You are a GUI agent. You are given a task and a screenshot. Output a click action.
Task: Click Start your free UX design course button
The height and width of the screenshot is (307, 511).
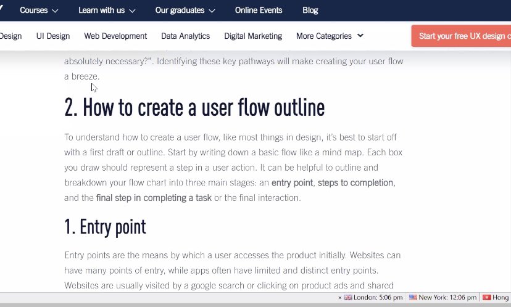click(461, 36)
